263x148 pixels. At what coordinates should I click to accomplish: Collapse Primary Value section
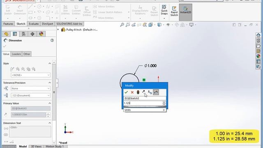50,103
